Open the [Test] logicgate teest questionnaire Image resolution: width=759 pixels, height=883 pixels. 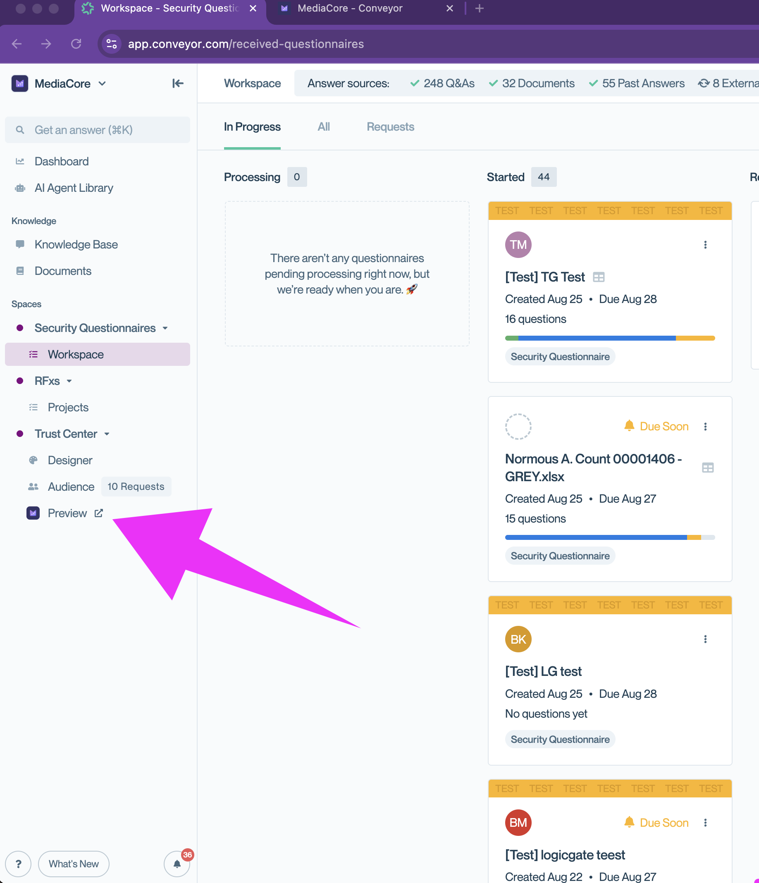[565, 855]
